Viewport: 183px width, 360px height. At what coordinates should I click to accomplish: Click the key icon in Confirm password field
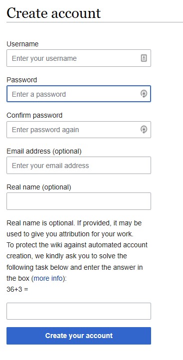[x=144, y=130]
